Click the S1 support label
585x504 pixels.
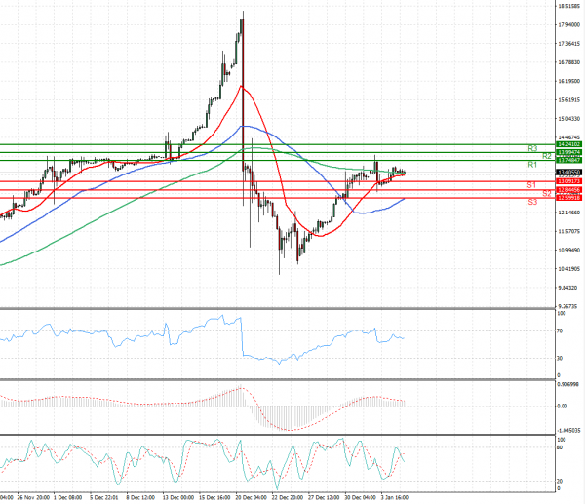[531, 185]
